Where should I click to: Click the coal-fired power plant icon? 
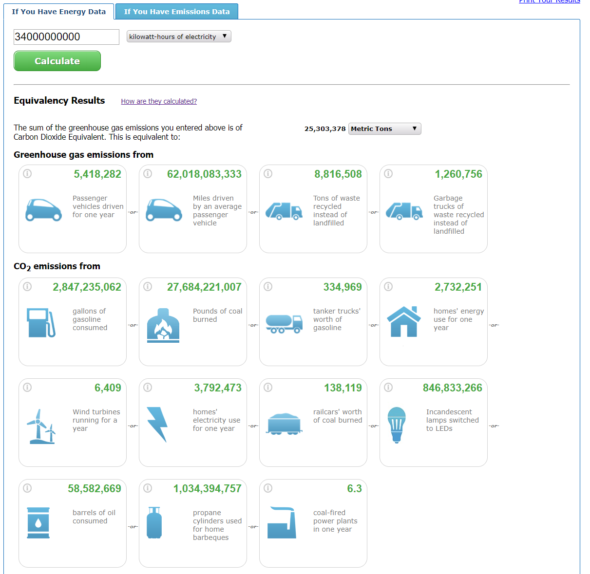coord(282,523)
